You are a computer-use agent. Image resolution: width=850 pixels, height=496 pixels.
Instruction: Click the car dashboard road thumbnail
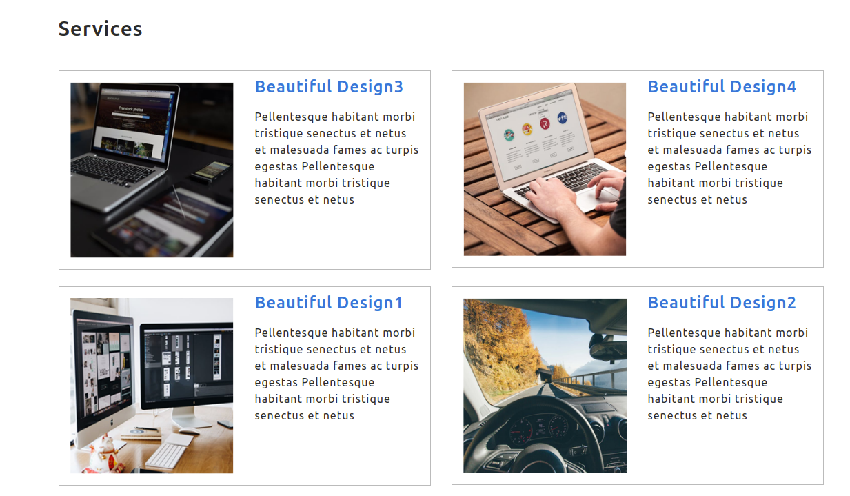pos(545,386)
